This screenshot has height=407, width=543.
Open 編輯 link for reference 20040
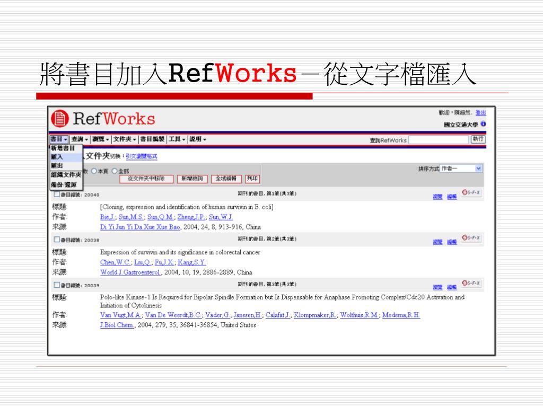tap(452, 197)
